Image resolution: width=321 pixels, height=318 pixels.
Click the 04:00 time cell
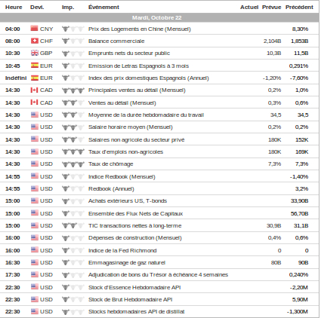13,29
